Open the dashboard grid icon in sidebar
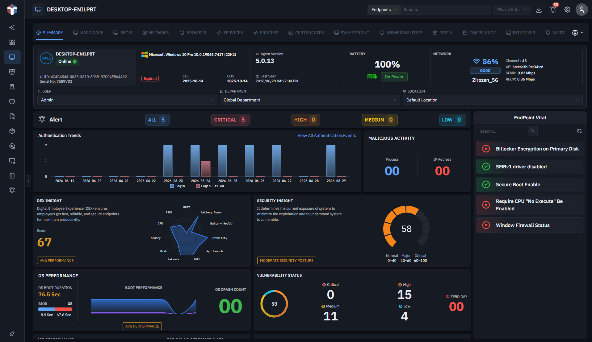The image size is (592, 342). [12, 42]
